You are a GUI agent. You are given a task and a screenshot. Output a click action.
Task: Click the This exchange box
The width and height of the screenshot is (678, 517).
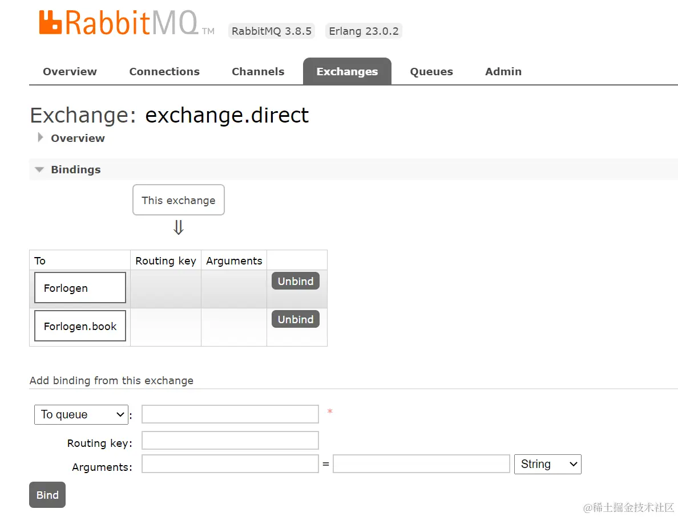pos(179,200)
